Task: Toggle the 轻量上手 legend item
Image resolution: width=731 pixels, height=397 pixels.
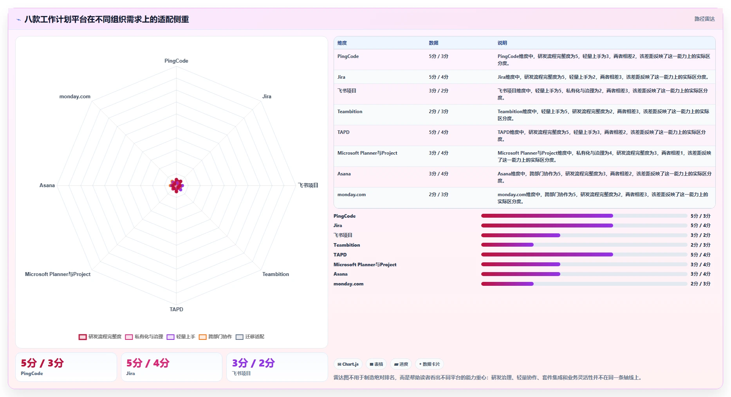Action: point(181,337)
